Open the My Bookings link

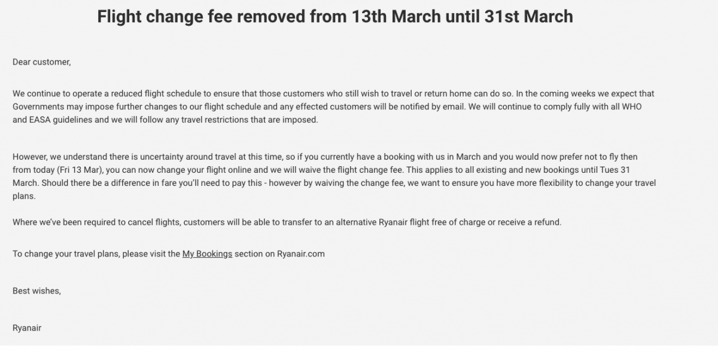207,254
